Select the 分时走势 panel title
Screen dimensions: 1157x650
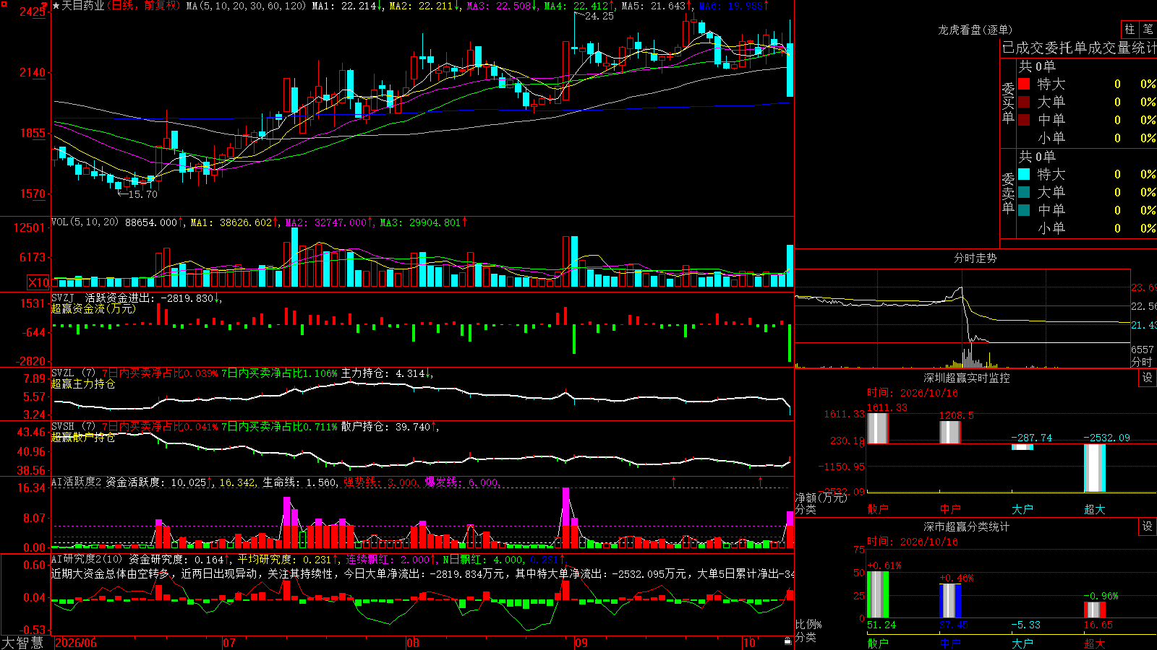pos(975,258)
